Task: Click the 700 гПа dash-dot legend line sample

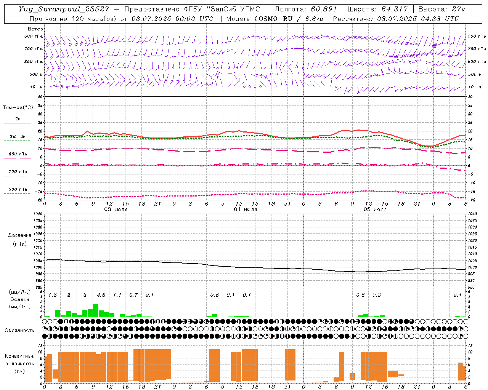Action: 18,176
